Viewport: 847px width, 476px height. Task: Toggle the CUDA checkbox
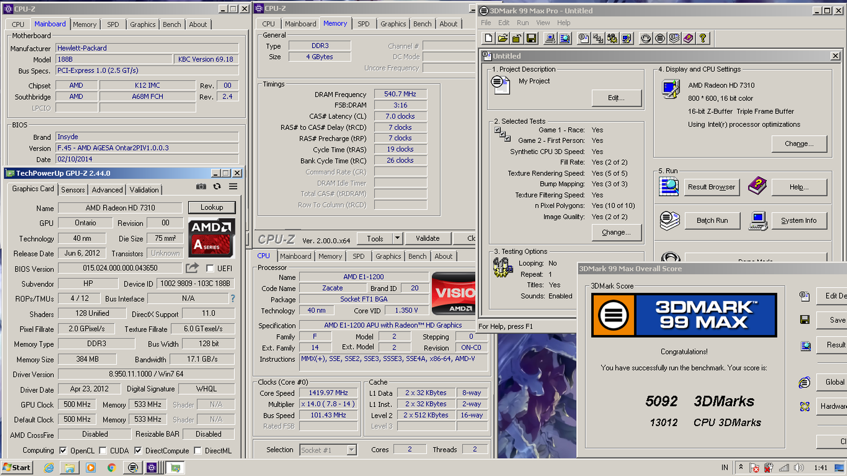click(x=103, y=450)
